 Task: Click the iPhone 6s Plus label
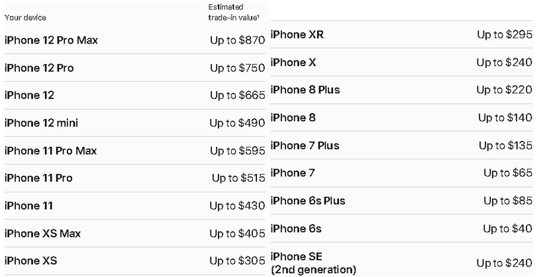click(x=308, y=200)
